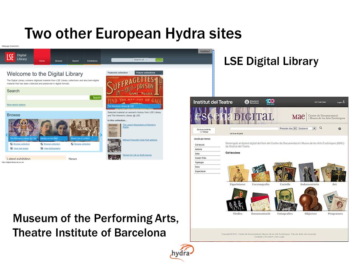Click the icon beside 'View bibliography'
Viewport: 362px width, 272px height.
coord(42,148)
